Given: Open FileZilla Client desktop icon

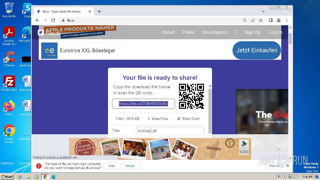Looking at the screenshot, I should click(9, 83).
